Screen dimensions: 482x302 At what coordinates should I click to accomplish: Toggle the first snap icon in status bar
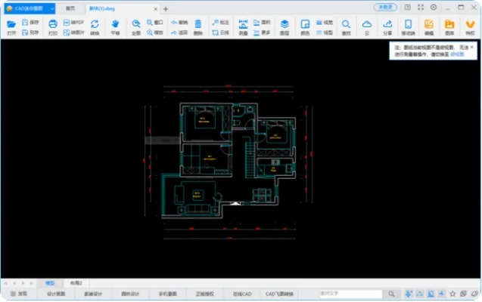point(409,294)
